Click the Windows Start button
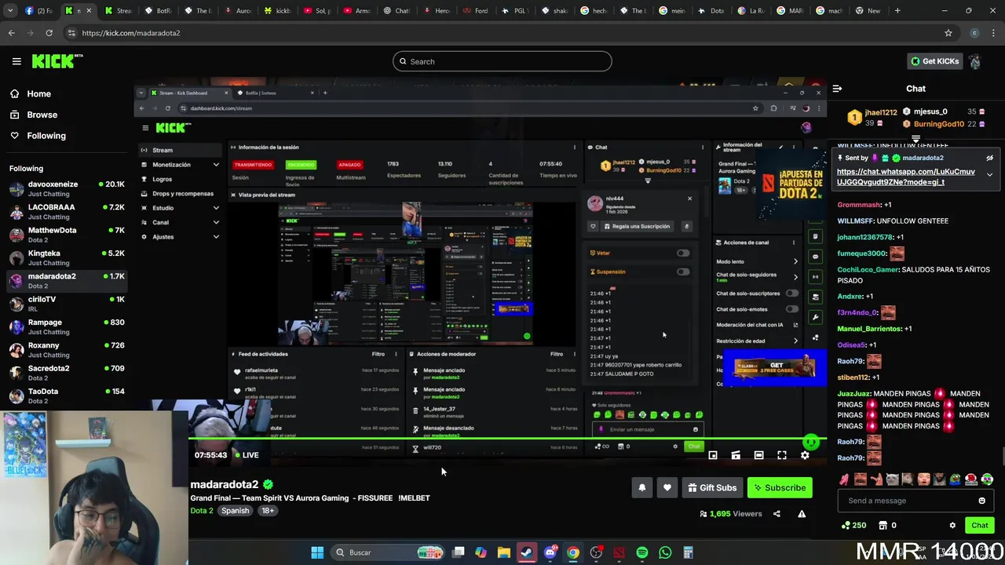 coord(317,552)
